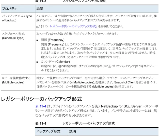Viewport: 160px width, 136px height.
Task: Follow the 表 11-4 cross-reference link
Action: (x=41, y=106)
